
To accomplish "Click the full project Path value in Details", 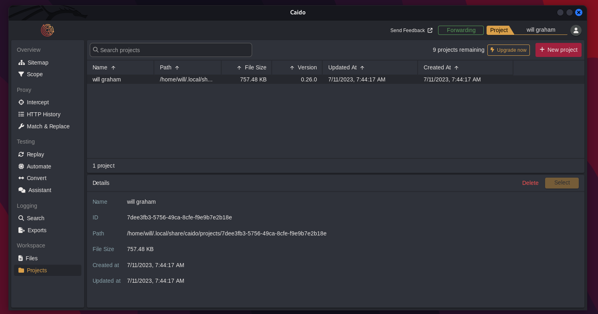I will (227, 233).
